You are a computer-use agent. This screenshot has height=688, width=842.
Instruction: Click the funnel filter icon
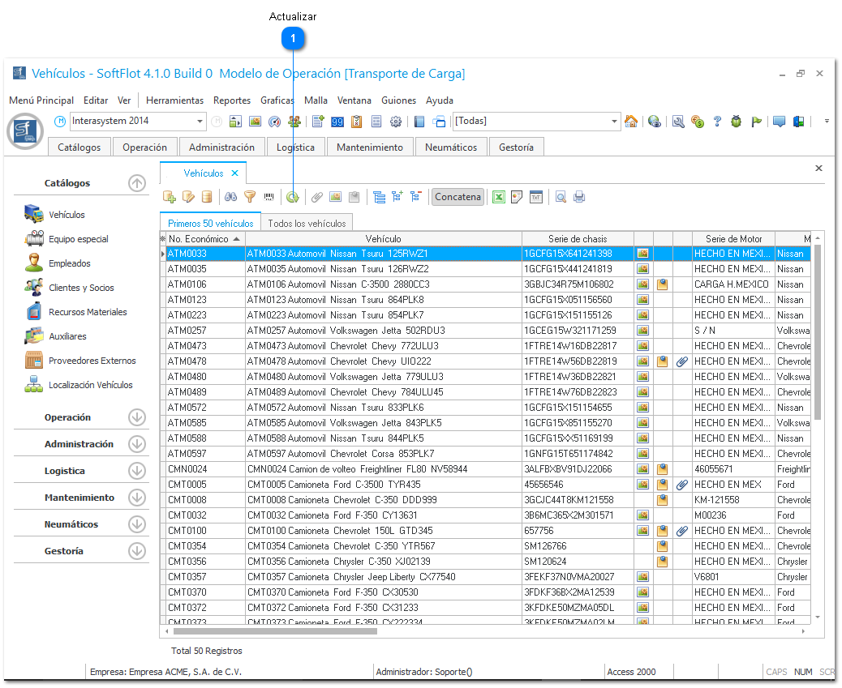point(250,197)
